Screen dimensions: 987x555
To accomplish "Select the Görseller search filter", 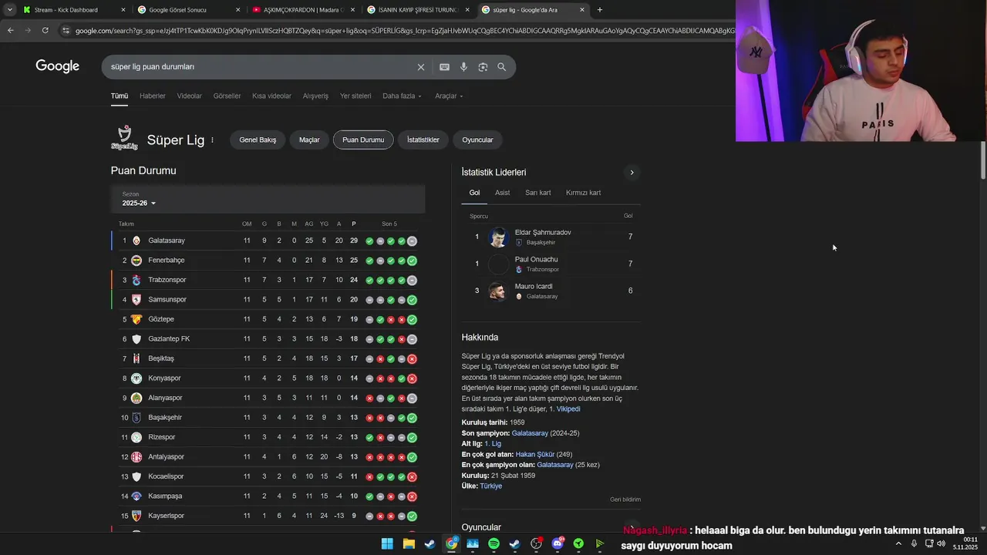I will (x=227, y=96).
